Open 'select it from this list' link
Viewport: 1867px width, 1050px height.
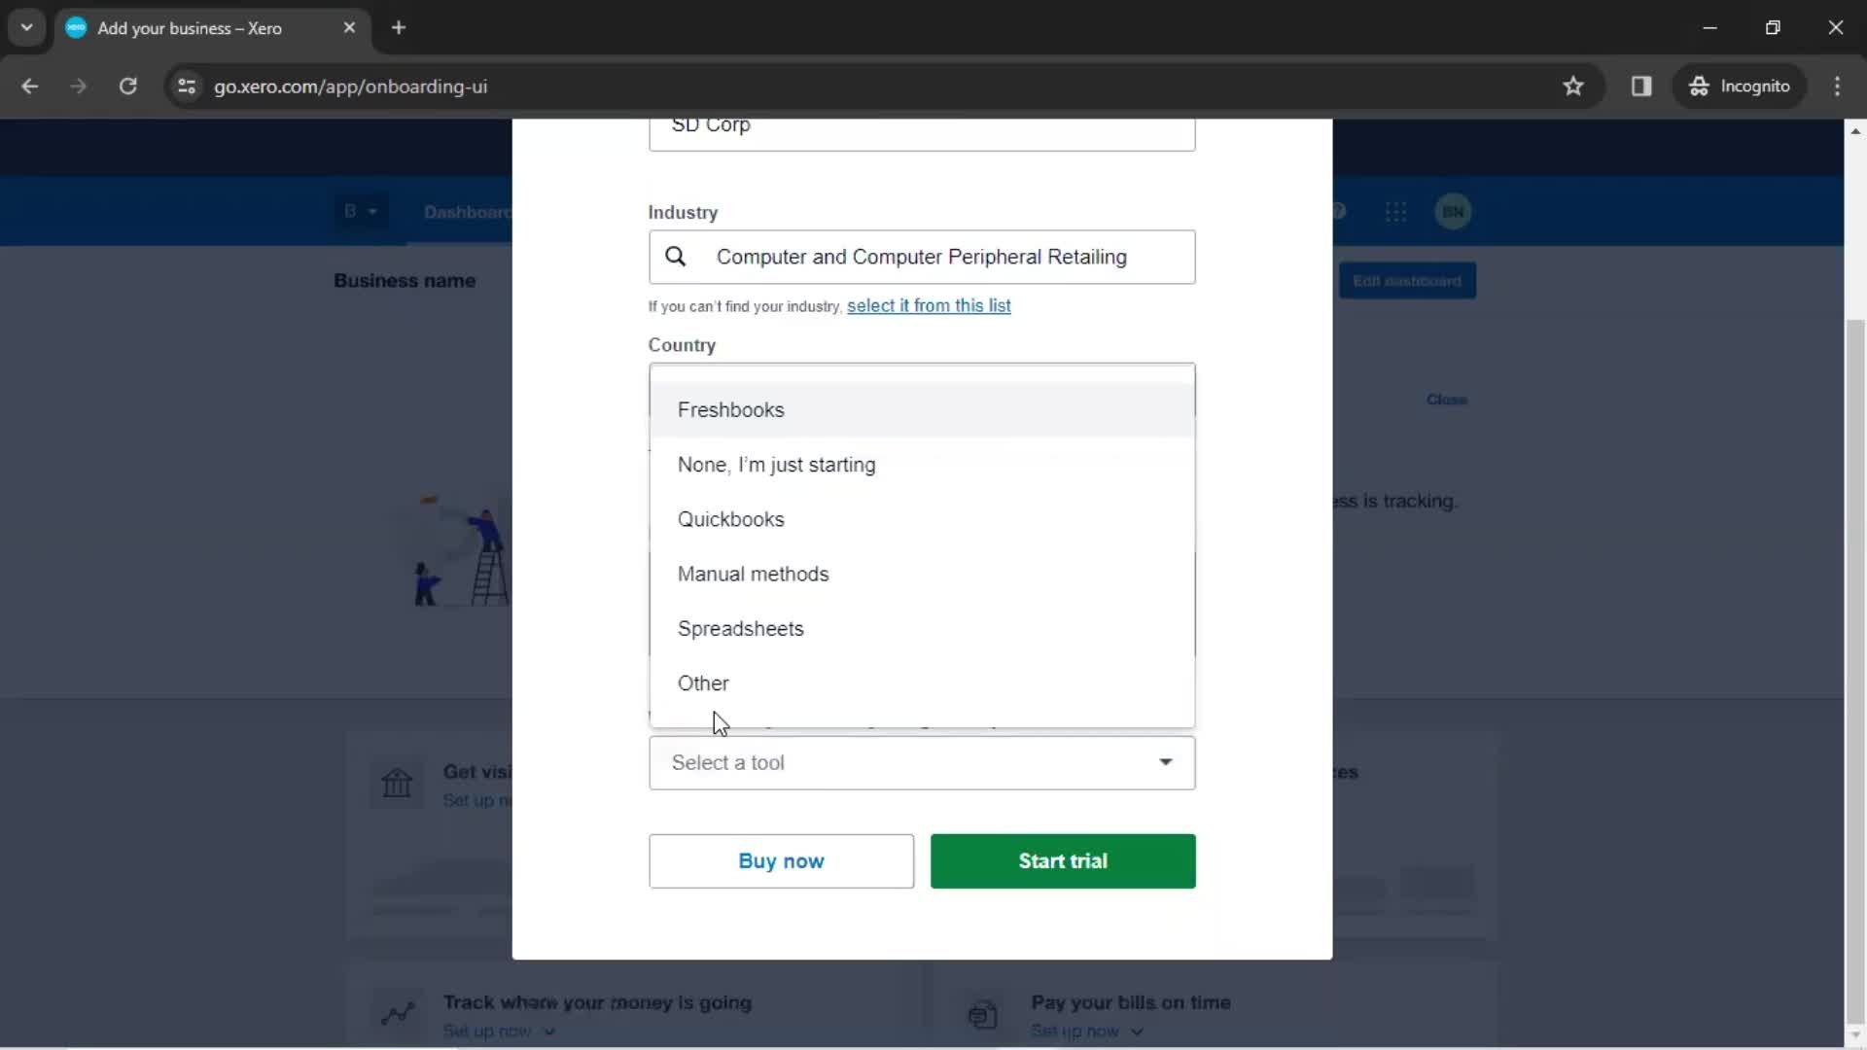tap(929, 305)
